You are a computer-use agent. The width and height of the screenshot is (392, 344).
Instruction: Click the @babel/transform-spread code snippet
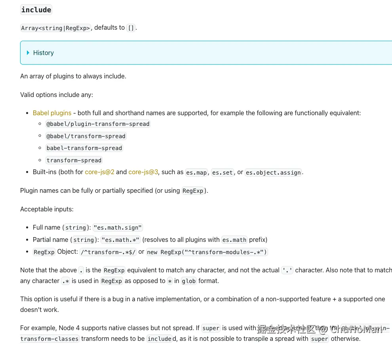[x=86, y=136]
